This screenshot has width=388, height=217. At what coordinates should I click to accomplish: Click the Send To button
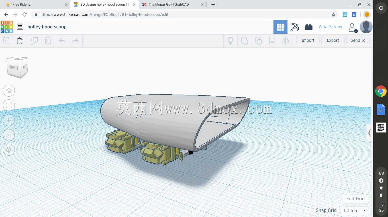pos(358,40)
